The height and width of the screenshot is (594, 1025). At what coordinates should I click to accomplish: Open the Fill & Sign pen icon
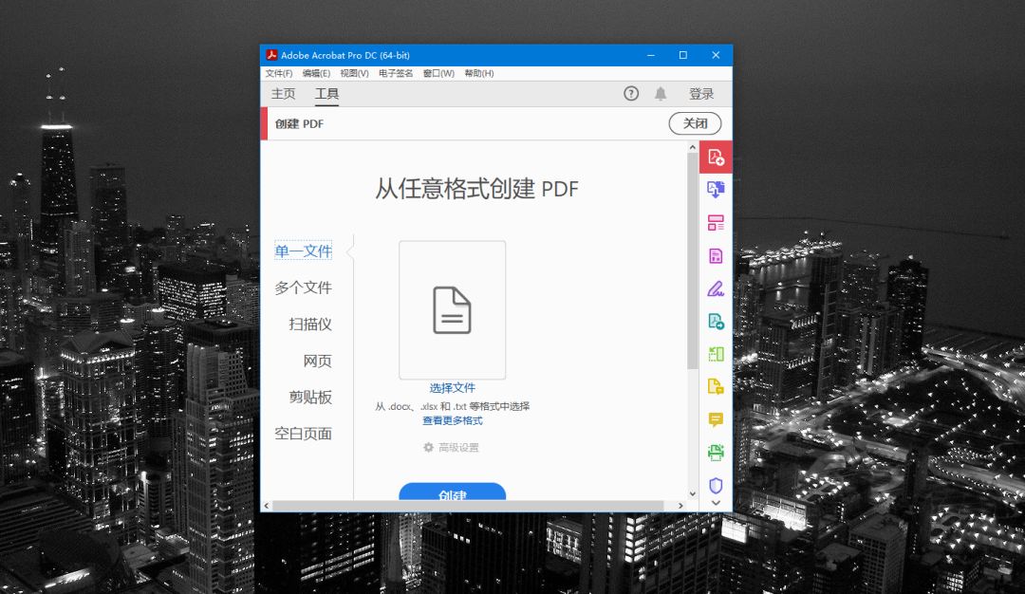point(716,288)
